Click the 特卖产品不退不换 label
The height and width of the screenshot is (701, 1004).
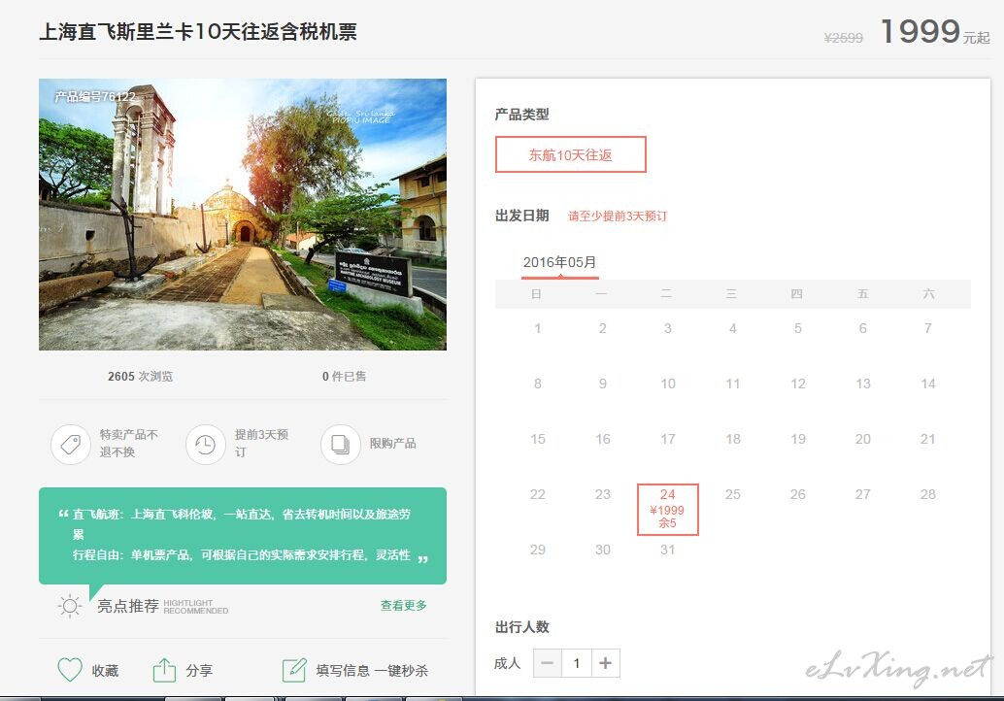tap(129, 443)
